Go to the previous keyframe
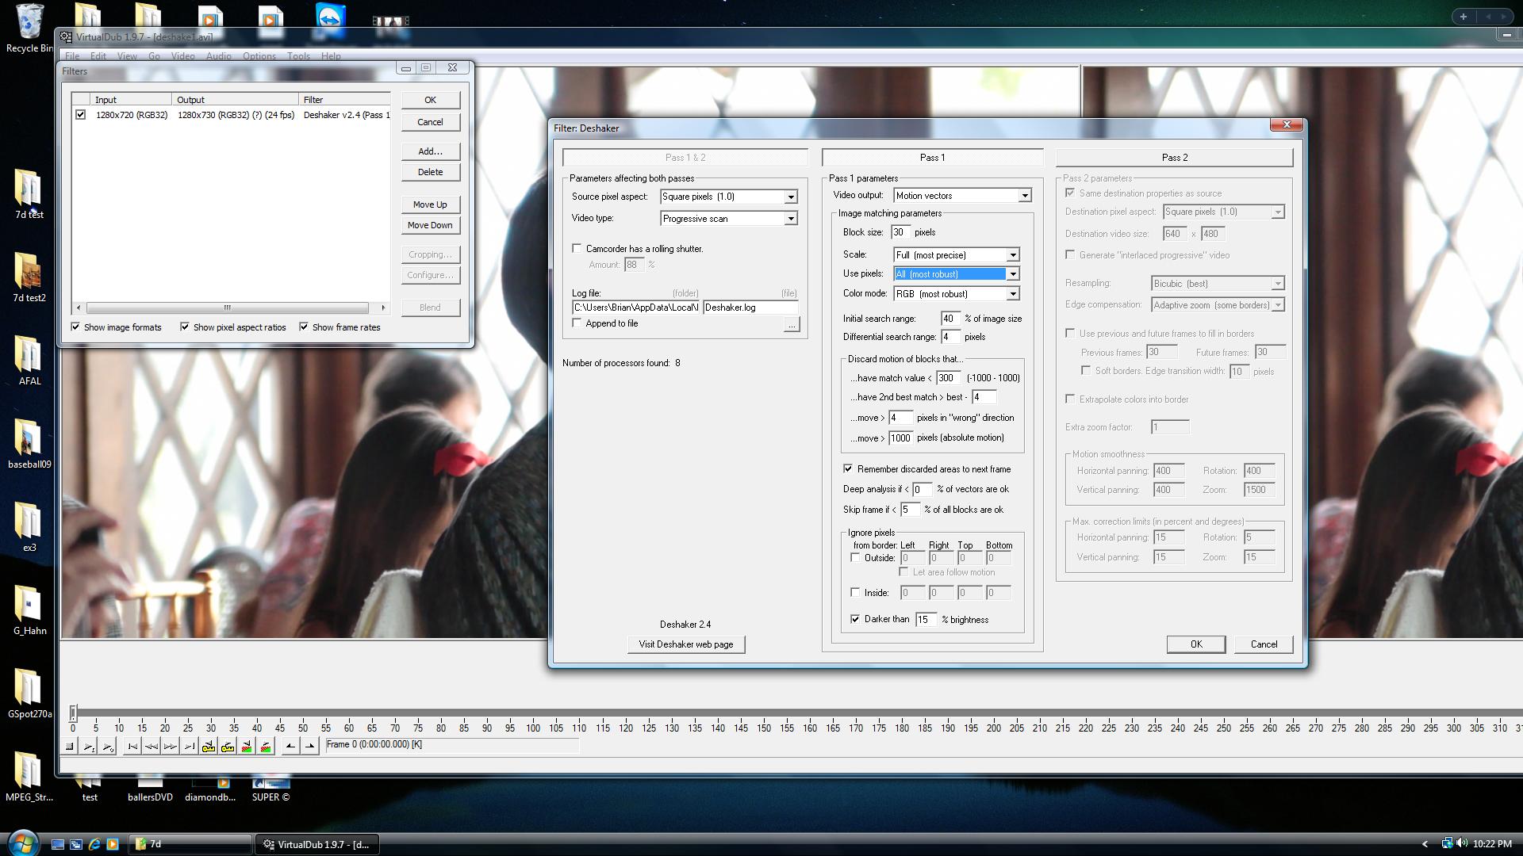 click(x=209, y=746)
